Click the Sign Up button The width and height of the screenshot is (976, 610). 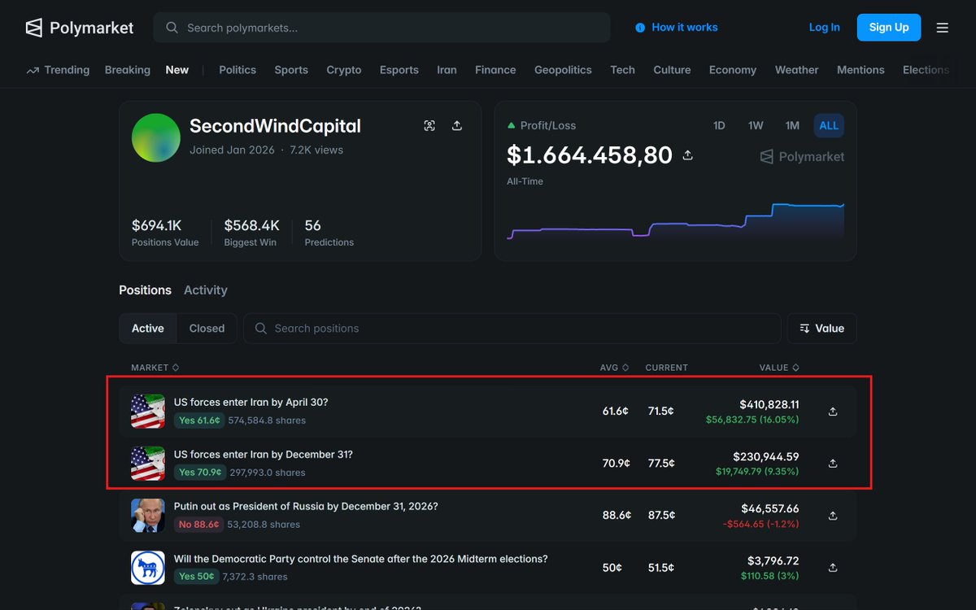[889, 28]
